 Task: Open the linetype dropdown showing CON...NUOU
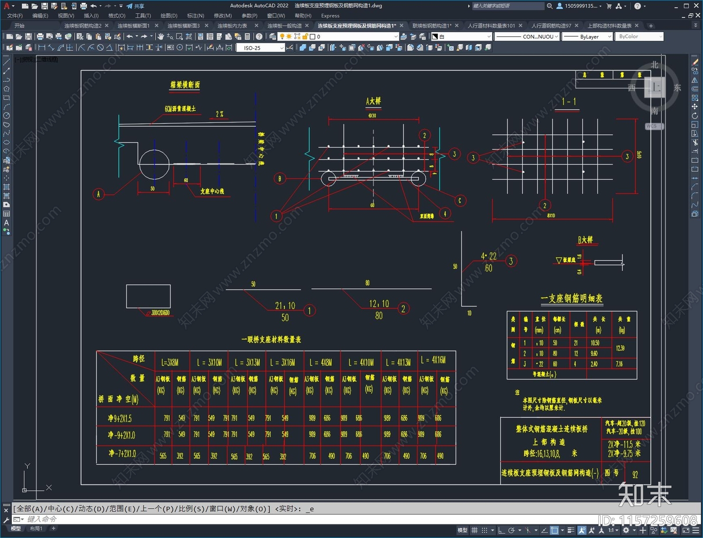[x=527, y=36]
